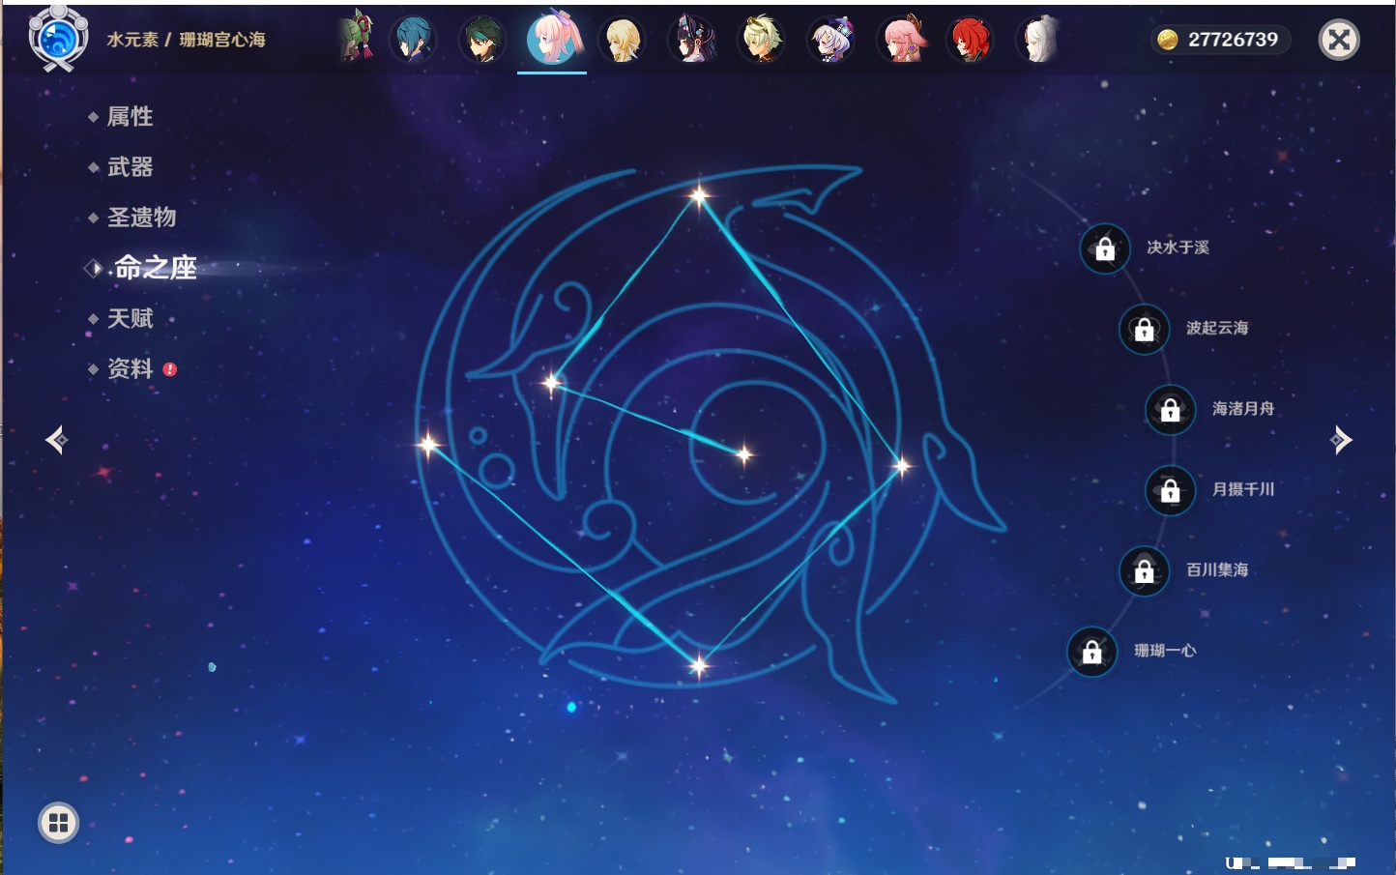Switch to the 武器 tab
The width and height of the screenshot is (1396, 875).
click(x=130, y=167)
